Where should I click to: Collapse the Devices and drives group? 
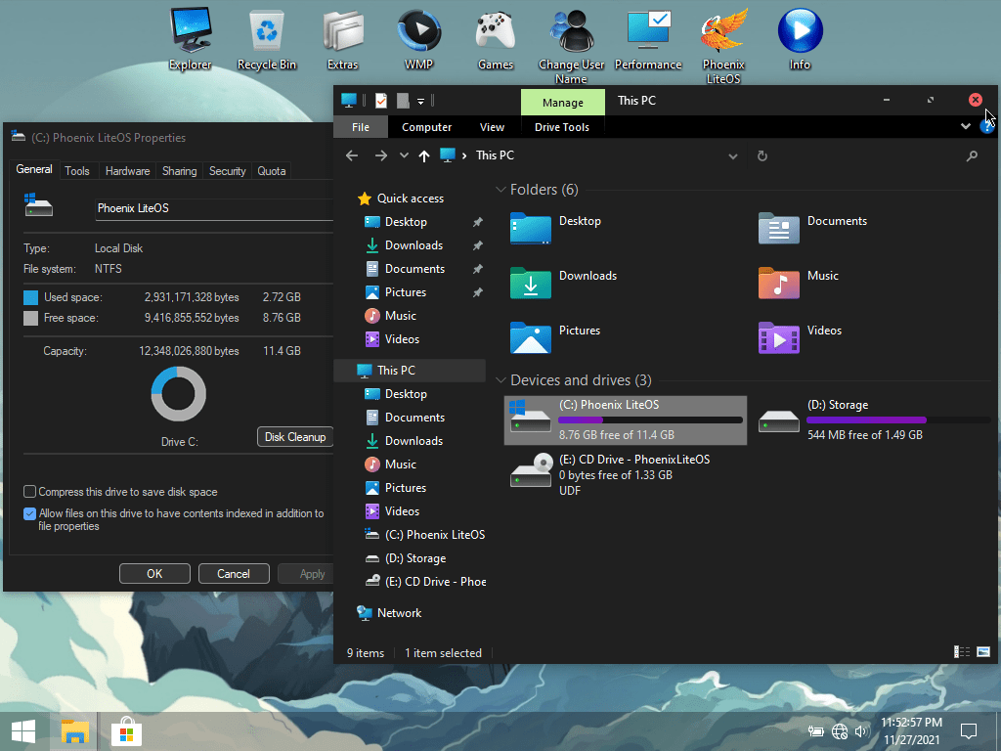coord(501,380)
